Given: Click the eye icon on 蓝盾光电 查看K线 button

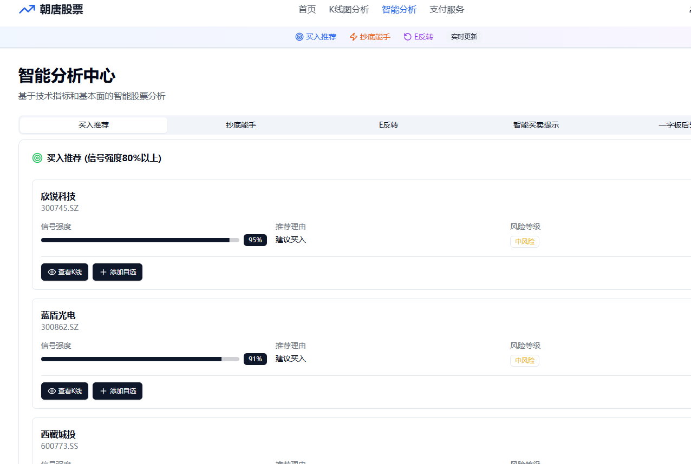Looking at the screenshot, I should pos(52,391).
